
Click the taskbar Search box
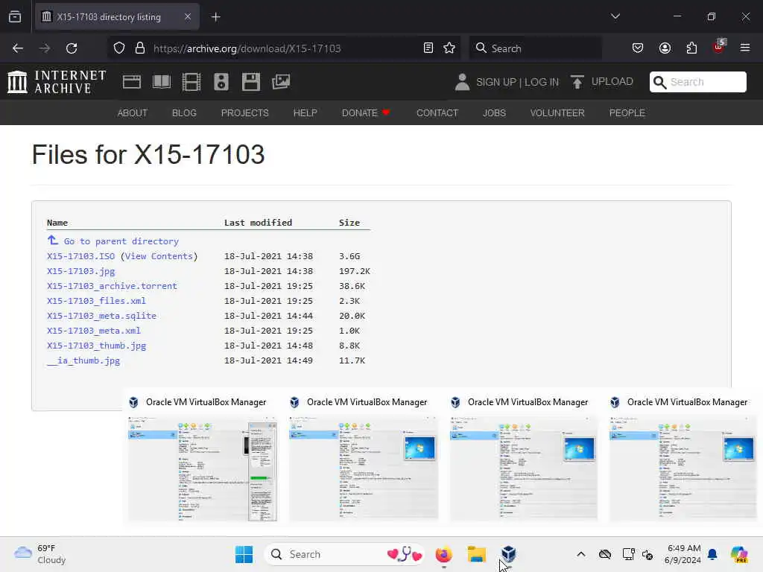[x=344, y=554]
